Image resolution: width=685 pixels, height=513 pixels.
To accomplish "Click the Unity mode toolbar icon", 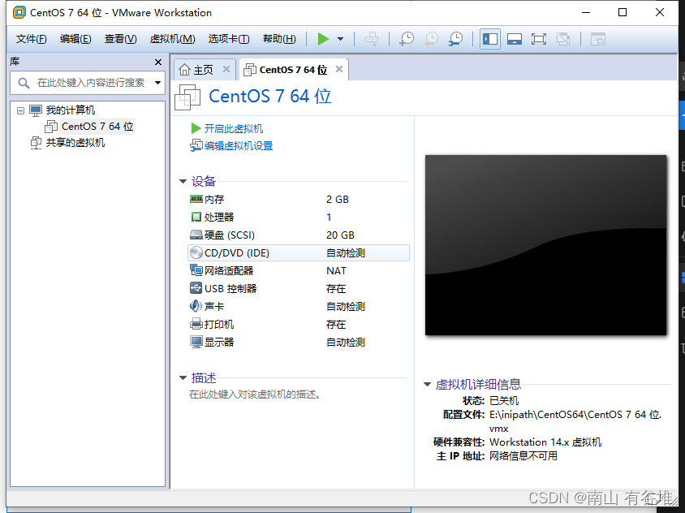I will [563, 39].
